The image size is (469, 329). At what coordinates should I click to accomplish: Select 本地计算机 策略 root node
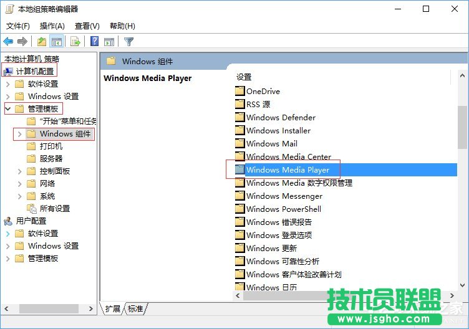point(32,59)
